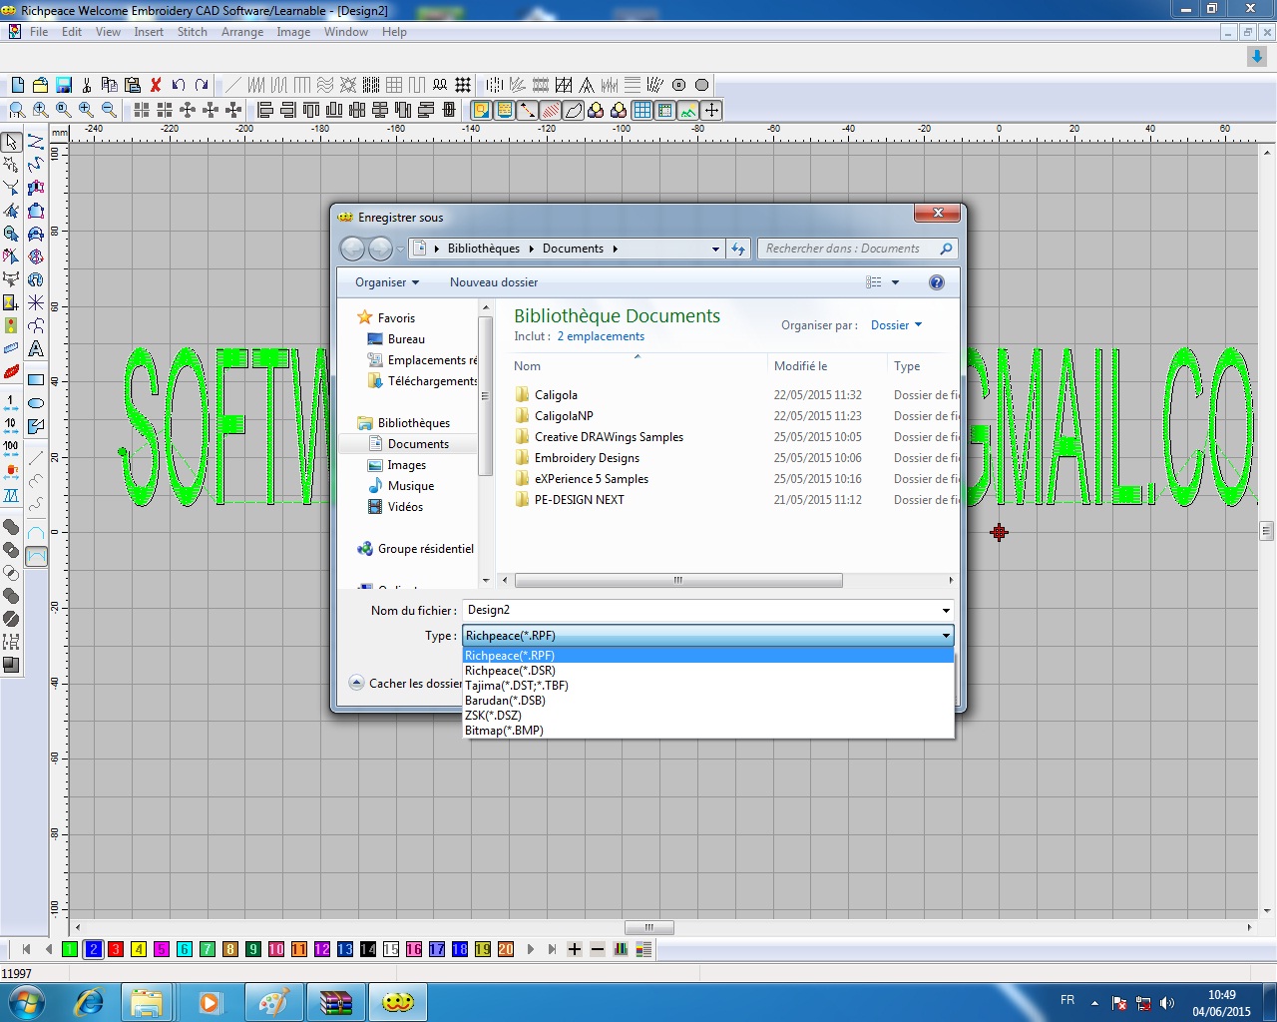Click the Cut scissors icon
Image resolution: width=1277 pixels, height=1022 pixels.
click(87, 85)
